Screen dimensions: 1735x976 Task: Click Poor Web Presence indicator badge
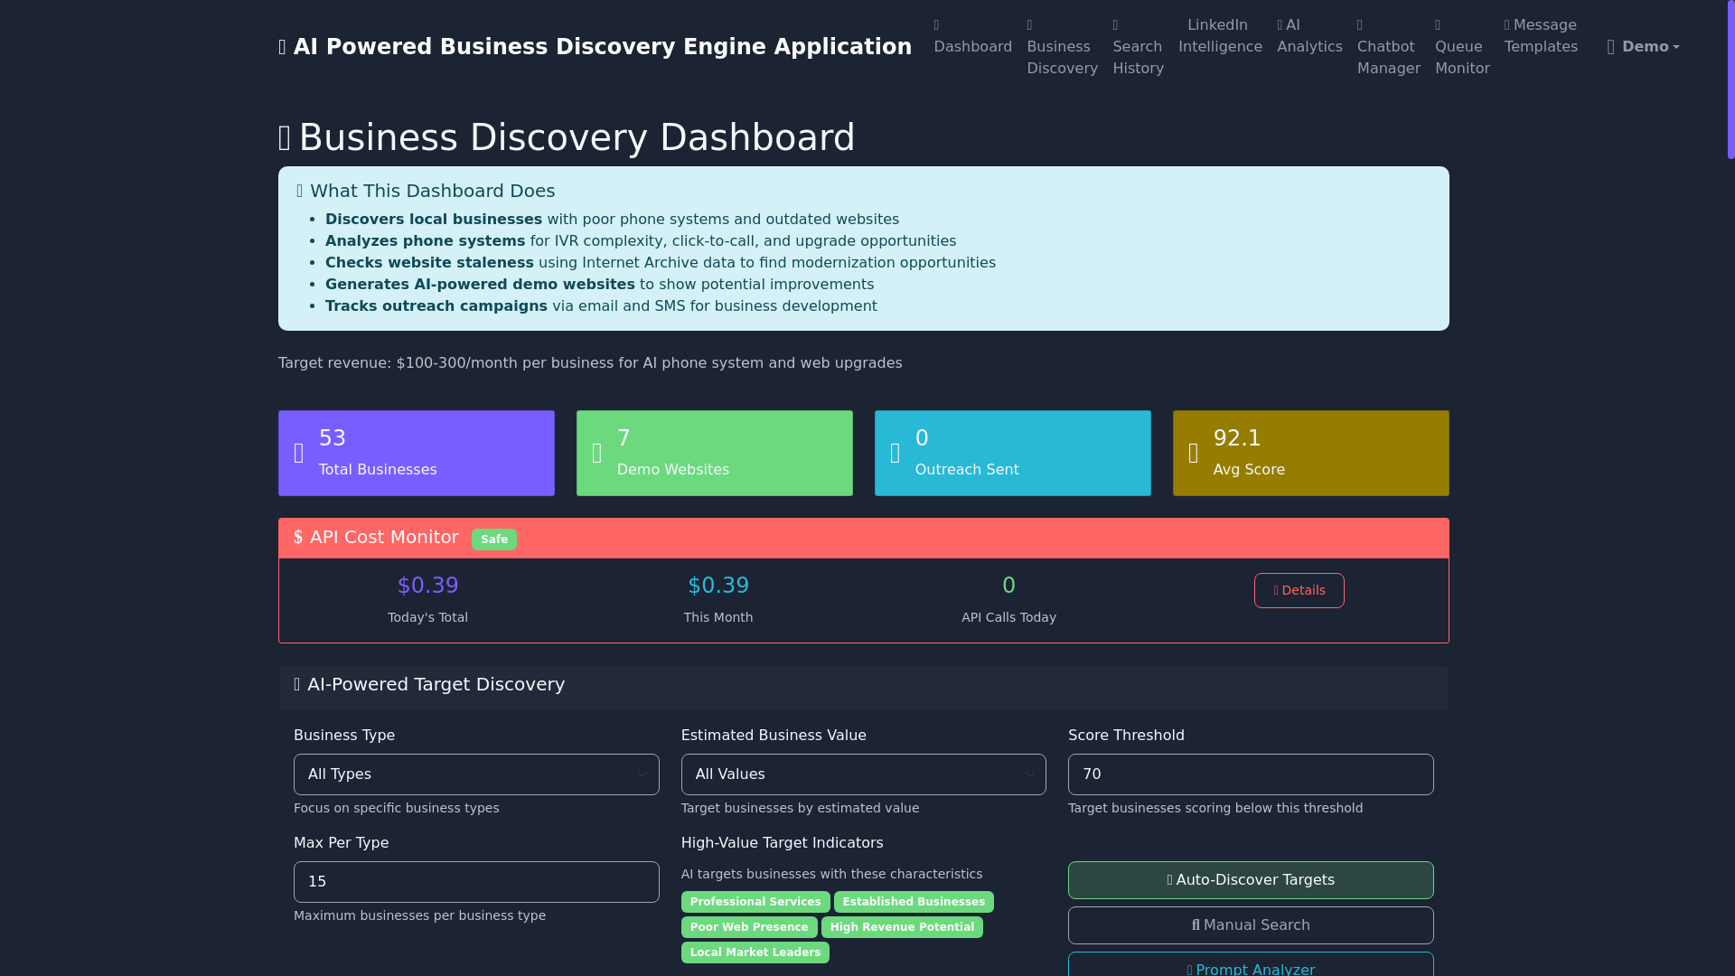(x=749, y=927)
